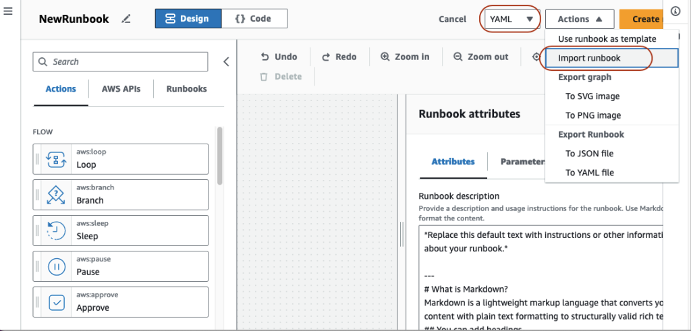Grab the Branch card drag handle
Viewport: 691px width, 331px height.
click(x=37, y=195)
